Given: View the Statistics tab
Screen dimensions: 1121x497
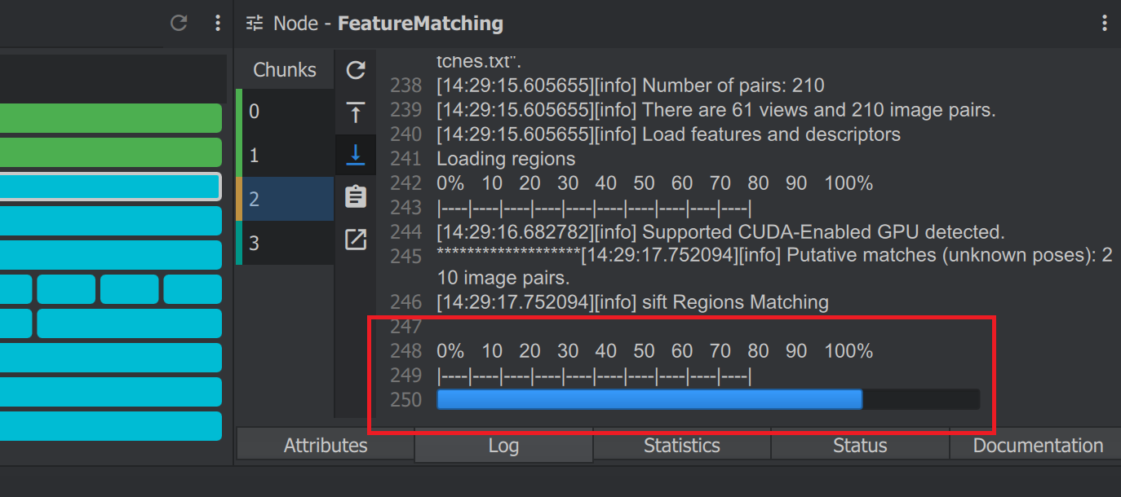Looking at the screenshot, I should 681,445.
